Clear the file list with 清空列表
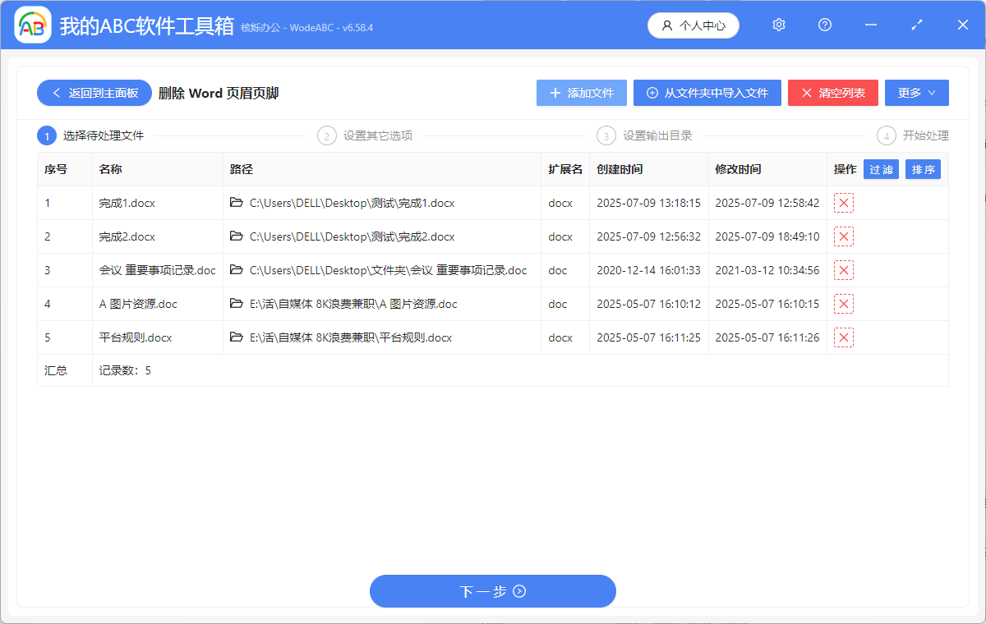The image size is (986, 624). pos(832,93)
